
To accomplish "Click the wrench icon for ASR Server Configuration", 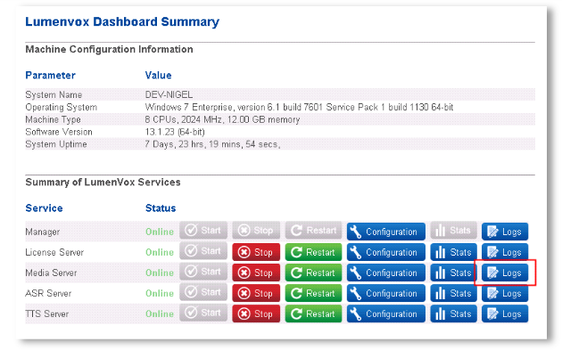I will coord(356,294).
